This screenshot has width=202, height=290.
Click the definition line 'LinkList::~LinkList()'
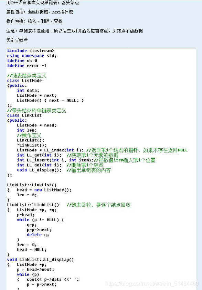33,205
